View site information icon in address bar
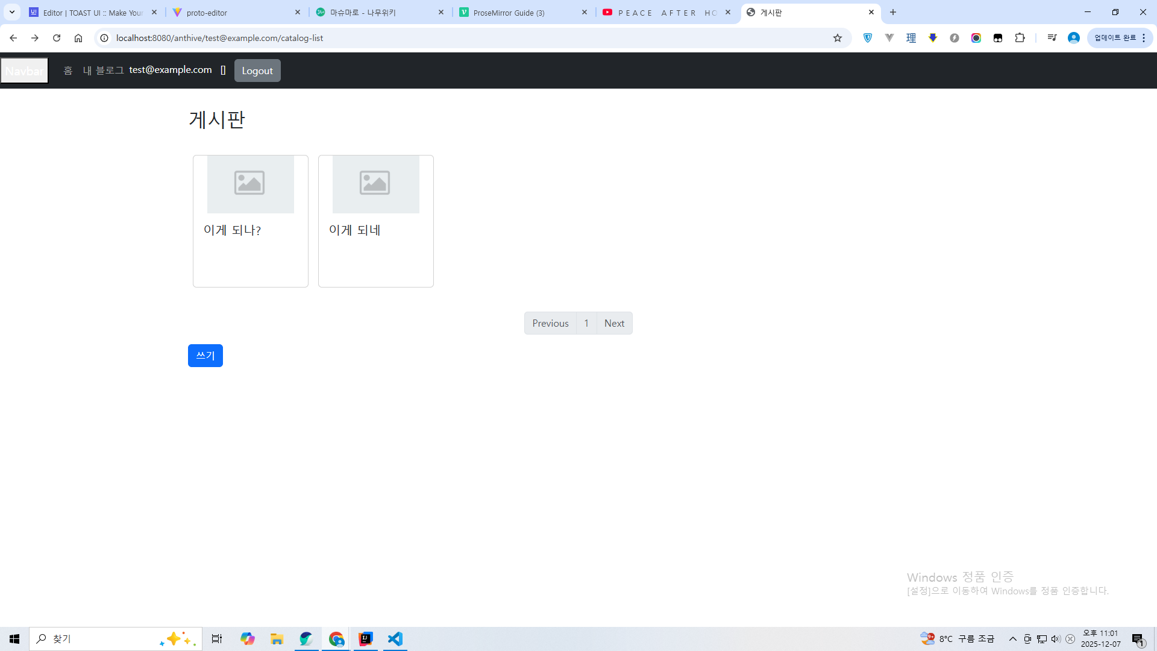Viewport: 1157px width, 651px height. [104, 38]
